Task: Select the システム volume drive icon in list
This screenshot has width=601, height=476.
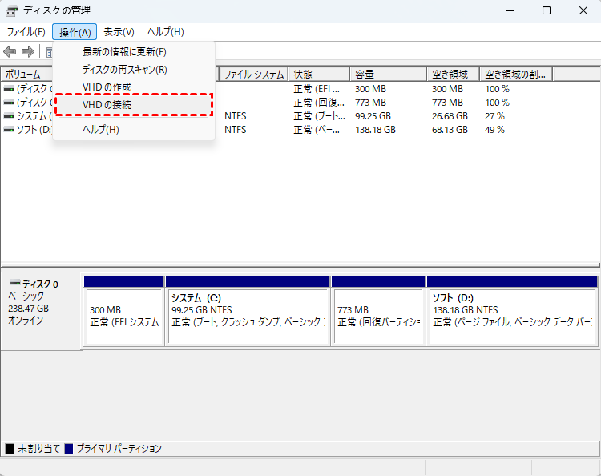Action: click(9, 116)
